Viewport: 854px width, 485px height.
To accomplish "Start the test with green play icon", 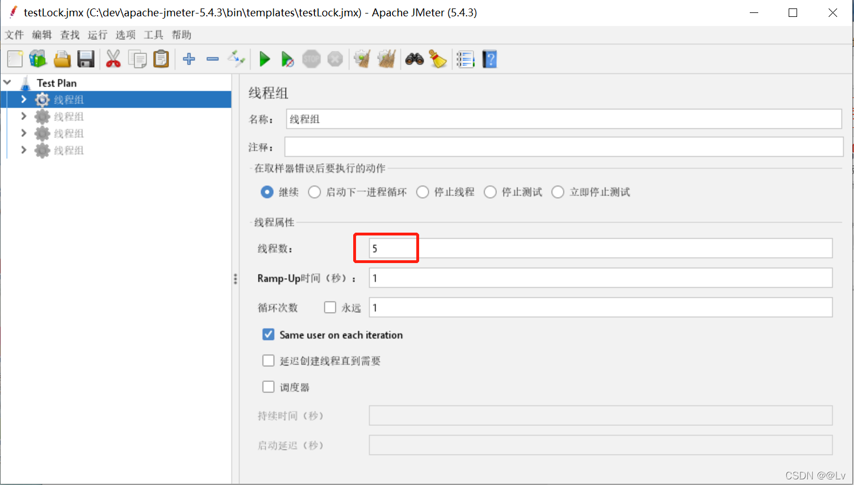I will (264, 59).
